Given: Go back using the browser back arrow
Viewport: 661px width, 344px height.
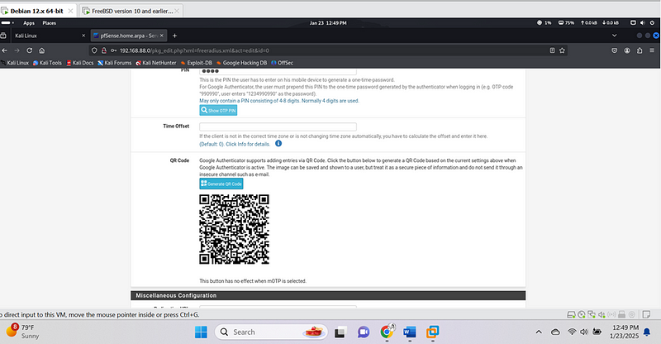Looking at the screenshot, I should [5, 50].
